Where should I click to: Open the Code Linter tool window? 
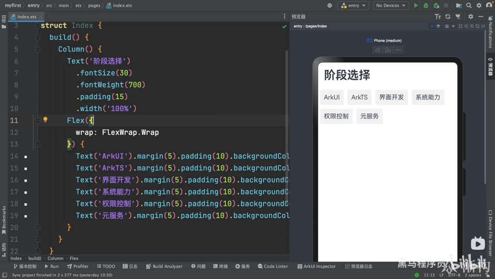tap(273, 266)
